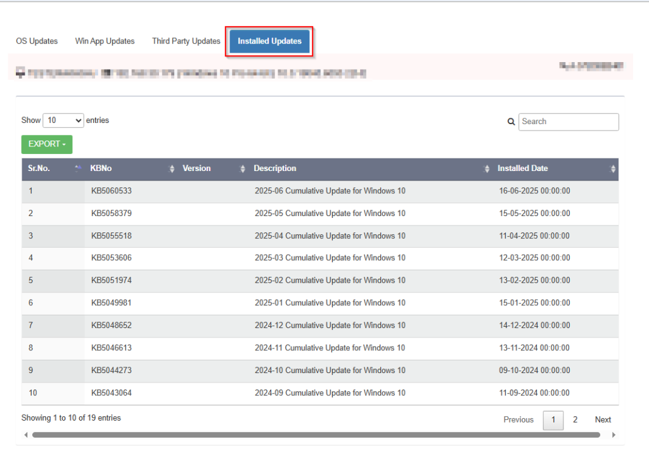Click the Previous pagination link
This screenshot has height=451, width=649.
518,420
